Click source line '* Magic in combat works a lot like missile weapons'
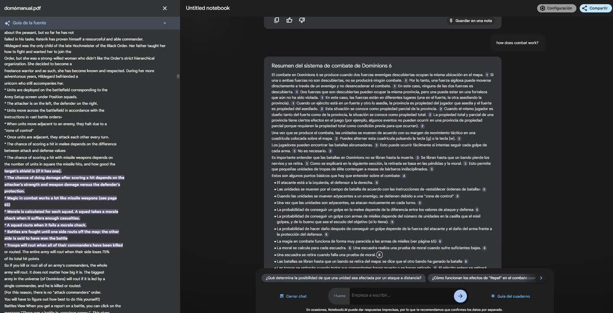Viewport: 613px width, 313px height. click(x=61, y=198)
